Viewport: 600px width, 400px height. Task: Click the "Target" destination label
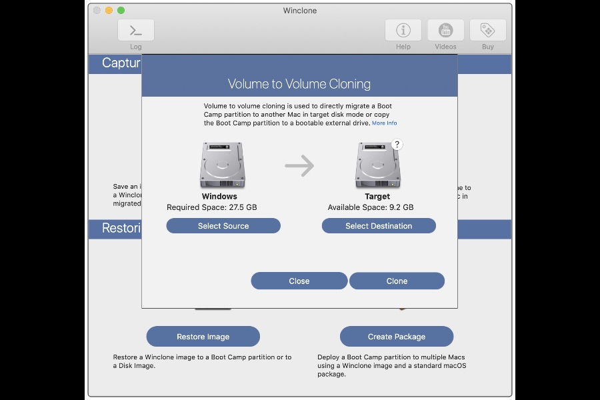[377, 197]
